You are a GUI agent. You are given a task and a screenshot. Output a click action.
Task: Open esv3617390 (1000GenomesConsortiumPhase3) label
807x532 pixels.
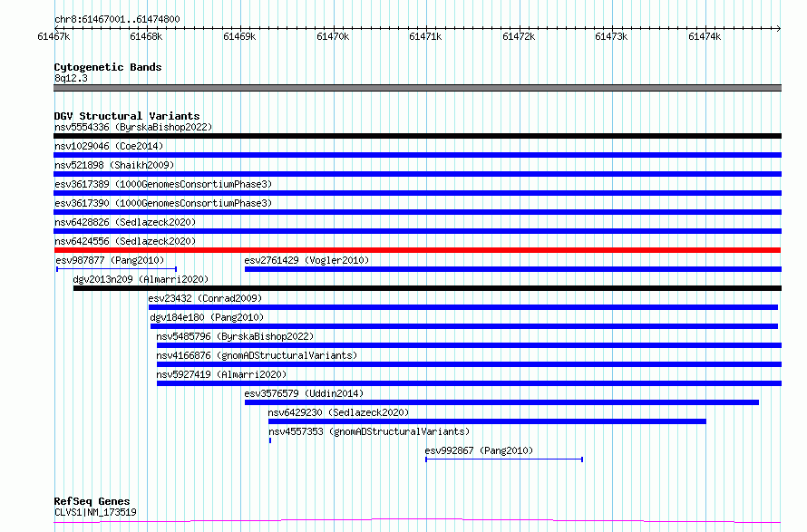click(163, 203)
